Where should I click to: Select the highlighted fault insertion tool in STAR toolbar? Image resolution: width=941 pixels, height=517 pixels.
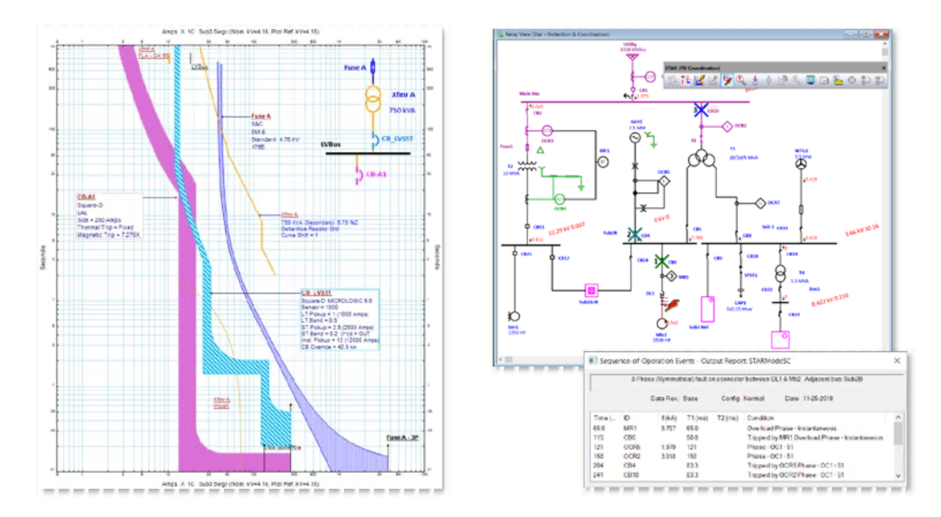tap(728, 81)
